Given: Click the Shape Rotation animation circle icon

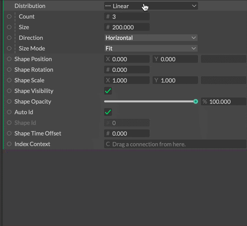Looking at the screenshot, I should point(9,70).
